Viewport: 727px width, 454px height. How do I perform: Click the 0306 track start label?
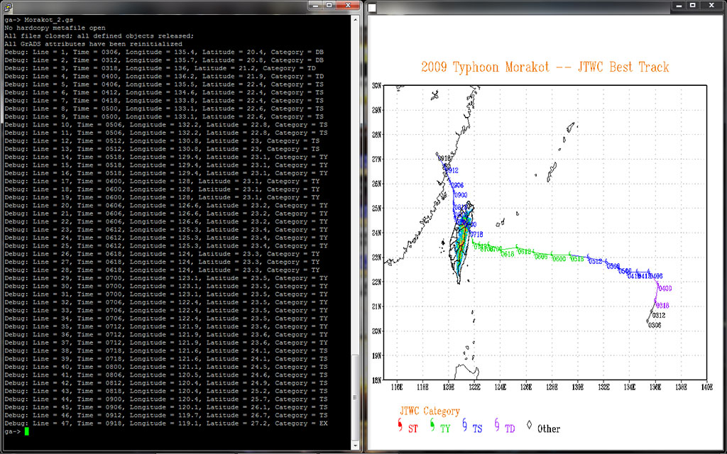tap(655, 325)
